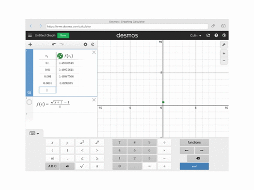254x190 pixels.
Task: Click the x1 column header
Action: tap(47, 56)
